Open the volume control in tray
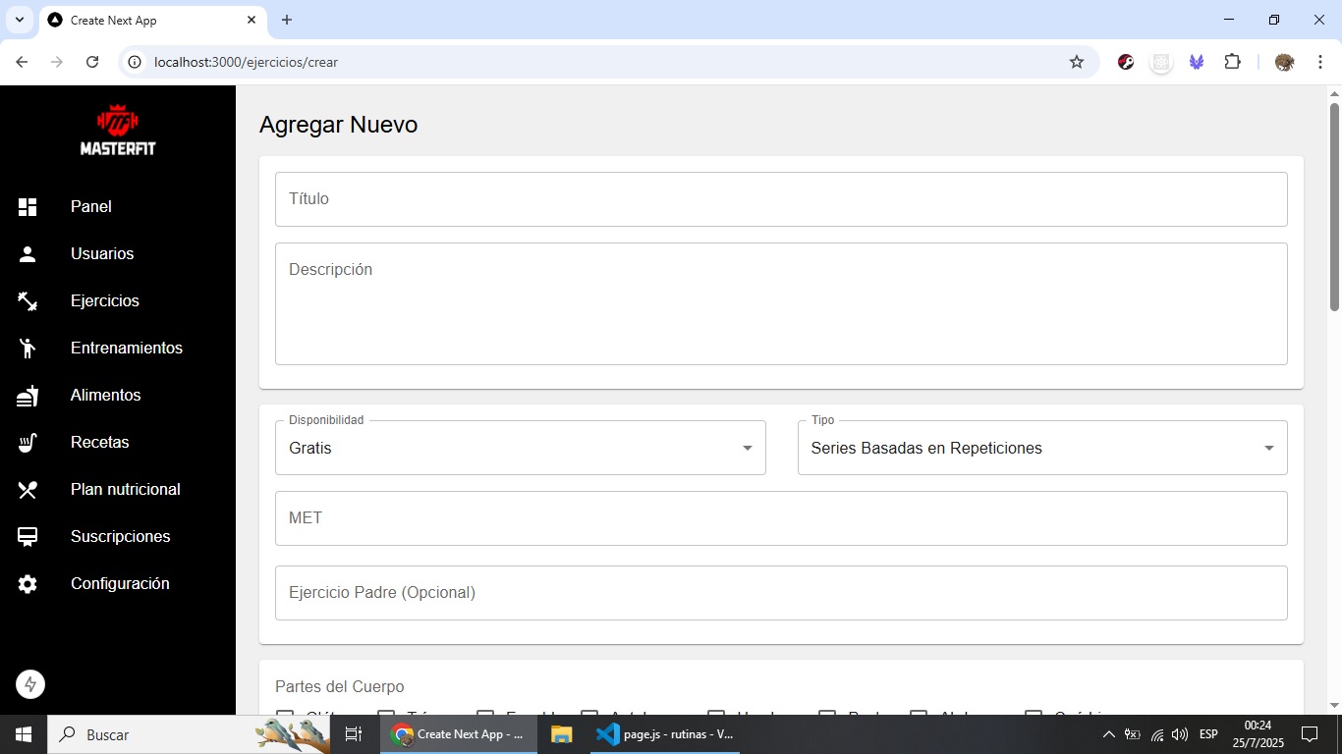 1180,734
